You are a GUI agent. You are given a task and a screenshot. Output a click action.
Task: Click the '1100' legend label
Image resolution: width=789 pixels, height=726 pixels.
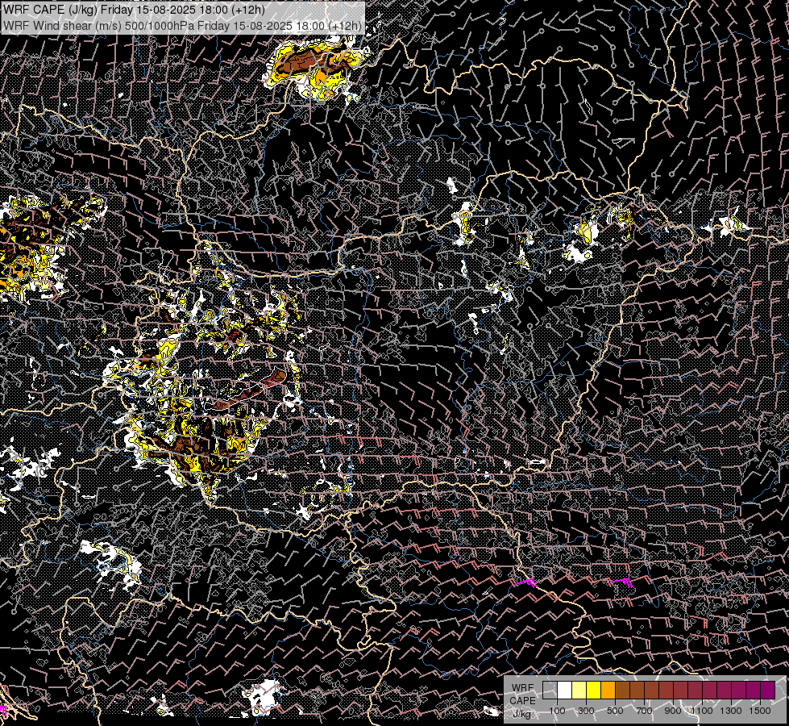[x=702, y=711]
